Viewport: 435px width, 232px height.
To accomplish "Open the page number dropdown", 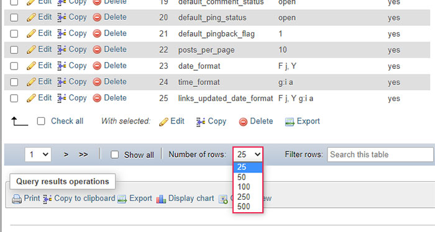I will (x=38, y=154).
